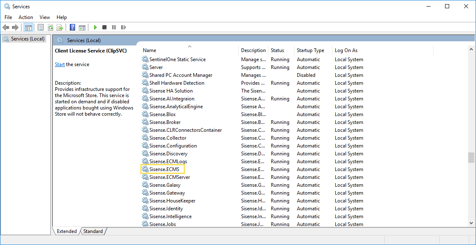Open the View menu
This screenshot has height=245, width=476.
pyautogui.click(x=45, y=17)
